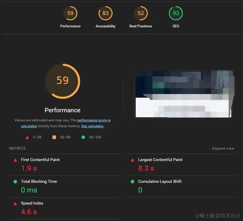Click the large Performance 59 gauge
Viewport: 243px width, 221px height.
[63, 81]
